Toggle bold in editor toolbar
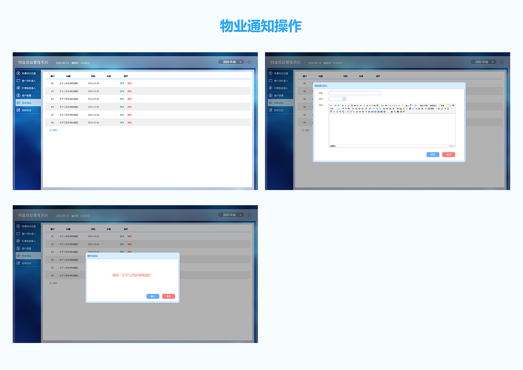523x370 pixels. [342, 106]
